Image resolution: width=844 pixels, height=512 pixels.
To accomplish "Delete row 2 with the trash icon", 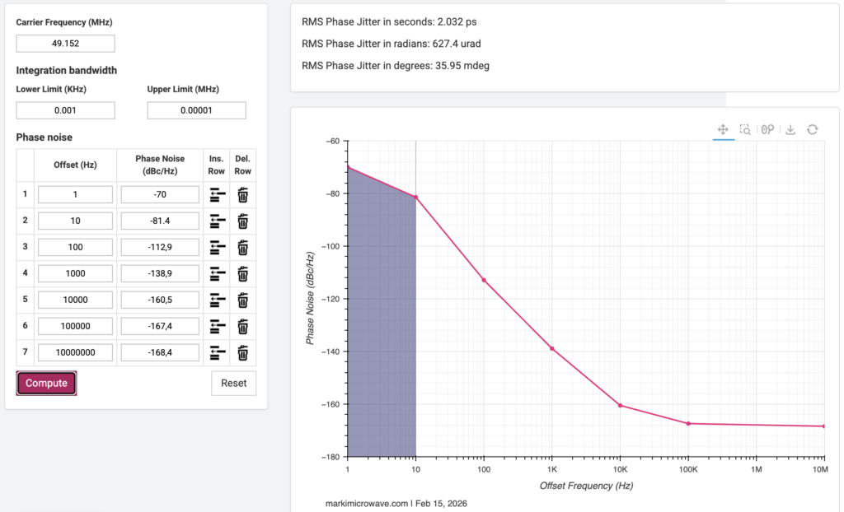I will (243, 221).
